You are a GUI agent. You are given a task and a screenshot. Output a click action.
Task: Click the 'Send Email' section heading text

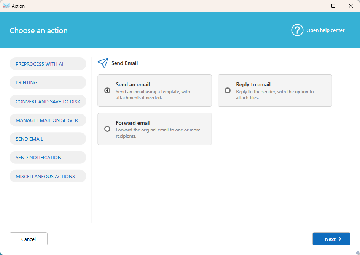coord(124,63)
